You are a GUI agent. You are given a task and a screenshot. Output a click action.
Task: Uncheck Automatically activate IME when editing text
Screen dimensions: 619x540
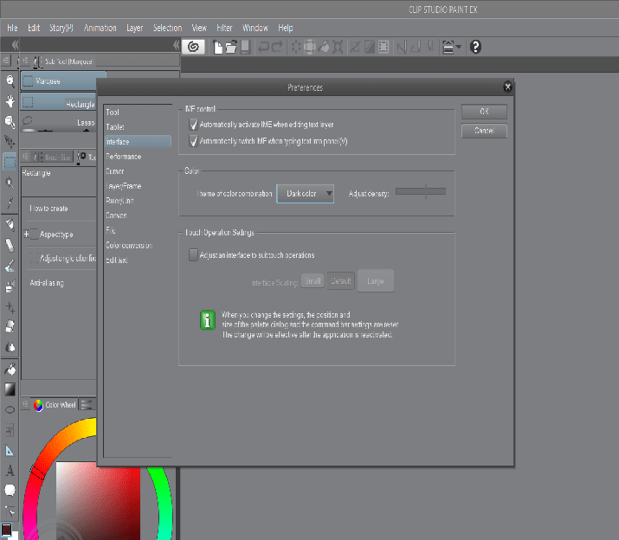(x=194, y=125)
